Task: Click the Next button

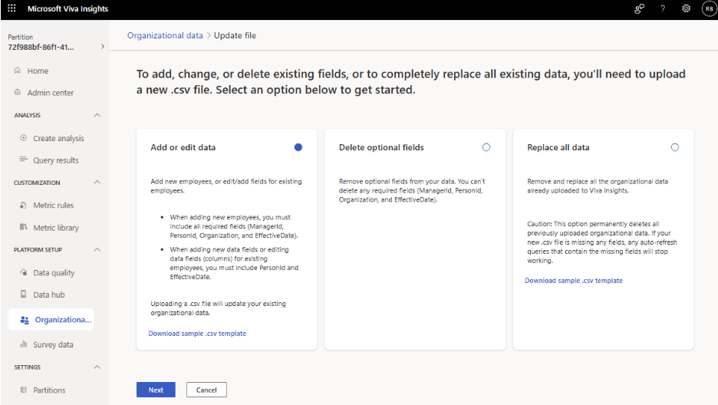Action: 156,390
